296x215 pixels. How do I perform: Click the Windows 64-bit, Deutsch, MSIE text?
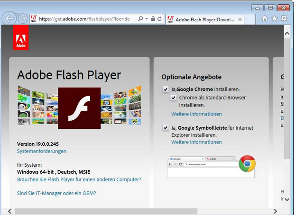point(54,172)
